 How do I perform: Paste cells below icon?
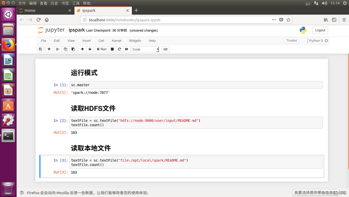pyautogui.click(x=73, y=49)
